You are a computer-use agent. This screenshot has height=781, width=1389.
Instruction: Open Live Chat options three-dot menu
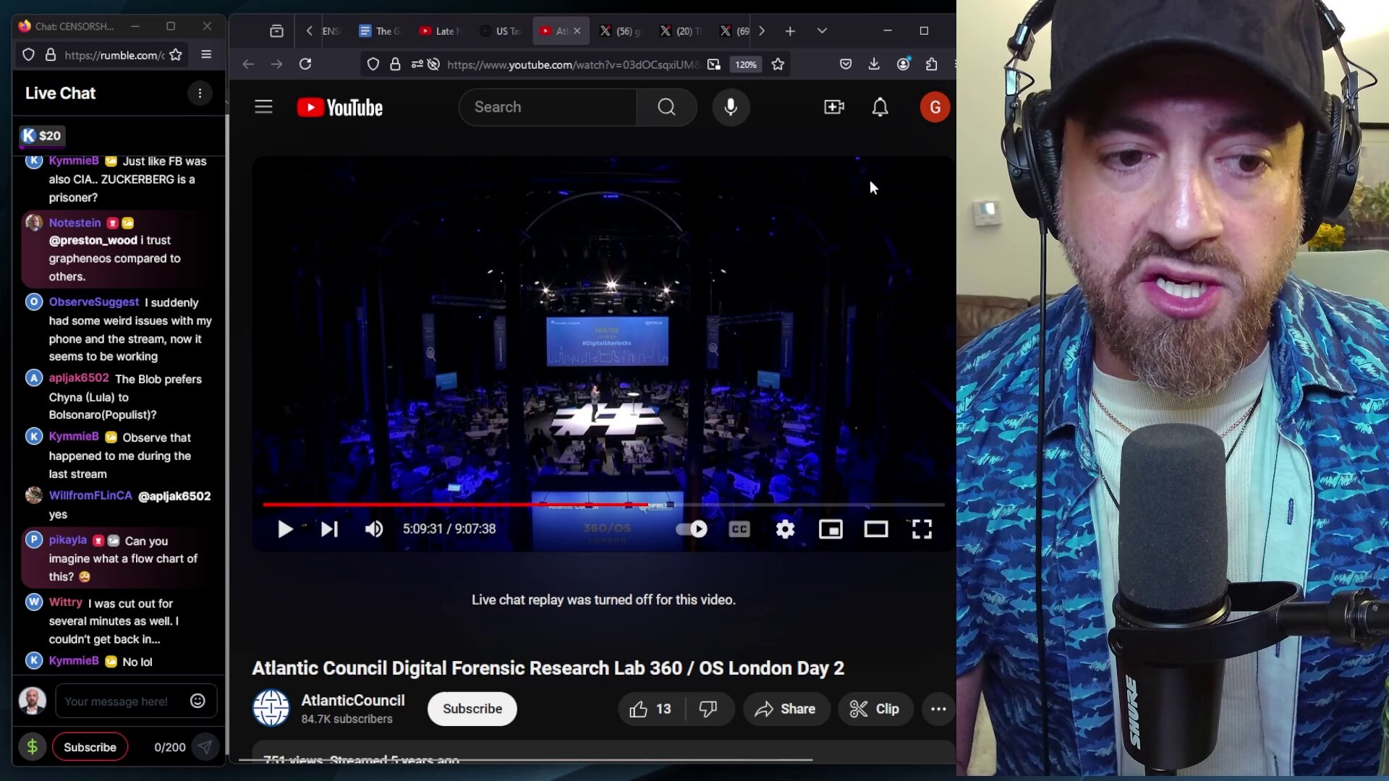click(x=200, y=93)
